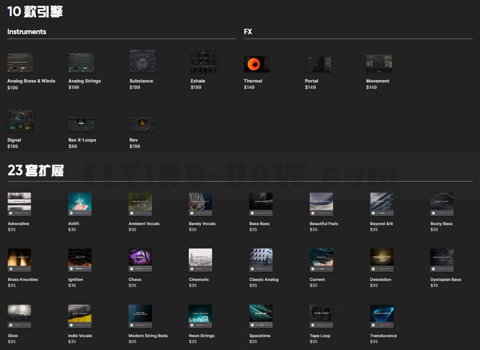This screenshot has width=480, height=350.
Task: Open the Ambient Vocals expansion cover
Action: pyautogui.click(x=140, y=204)
